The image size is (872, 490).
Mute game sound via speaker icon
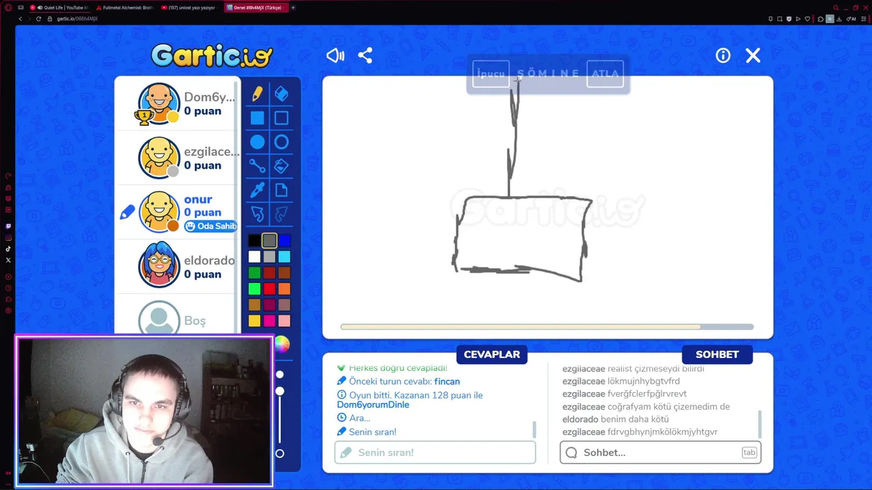[x=335, y=56]
